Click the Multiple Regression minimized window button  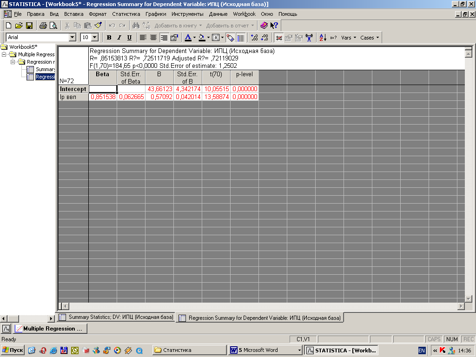point(49,329)
